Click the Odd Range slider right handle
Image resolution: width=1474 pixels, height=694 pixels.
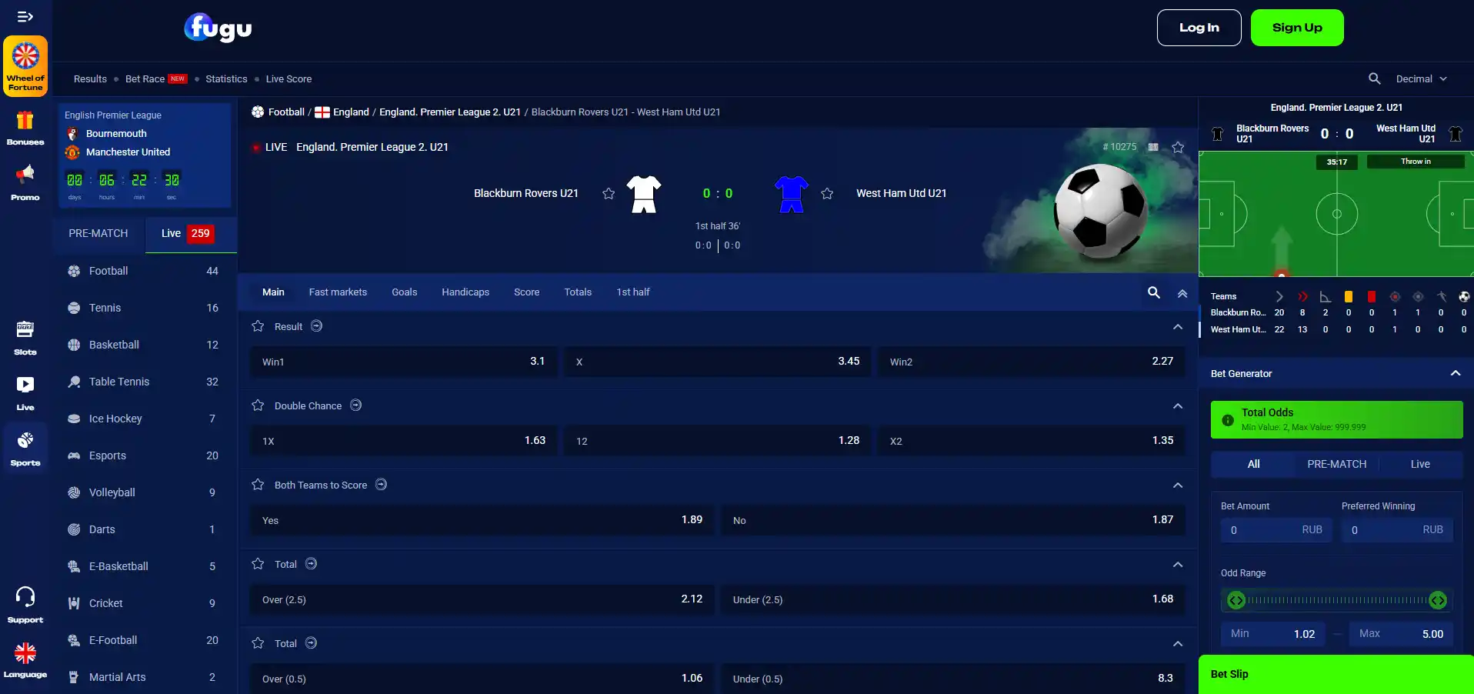pos(1438,600)
